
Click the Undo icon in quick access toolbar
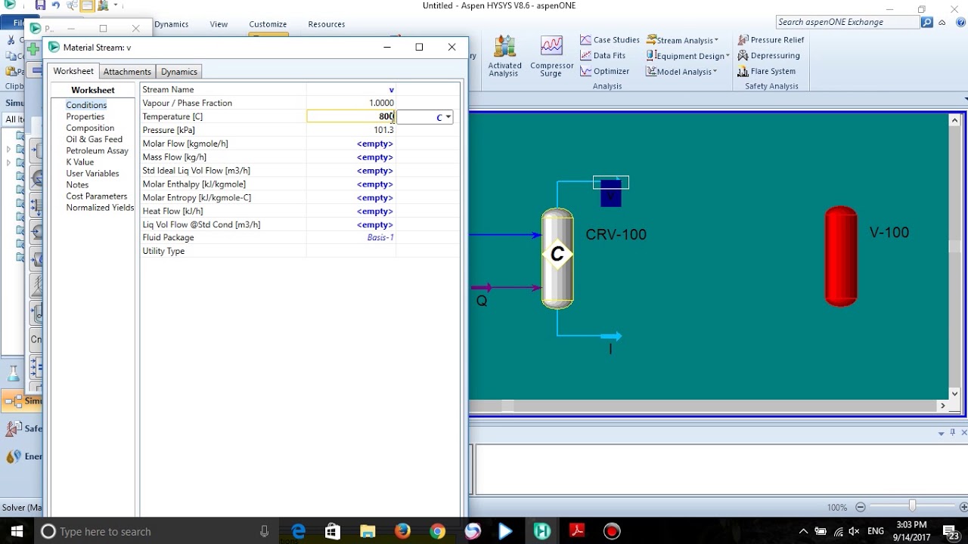click(55, 5)
